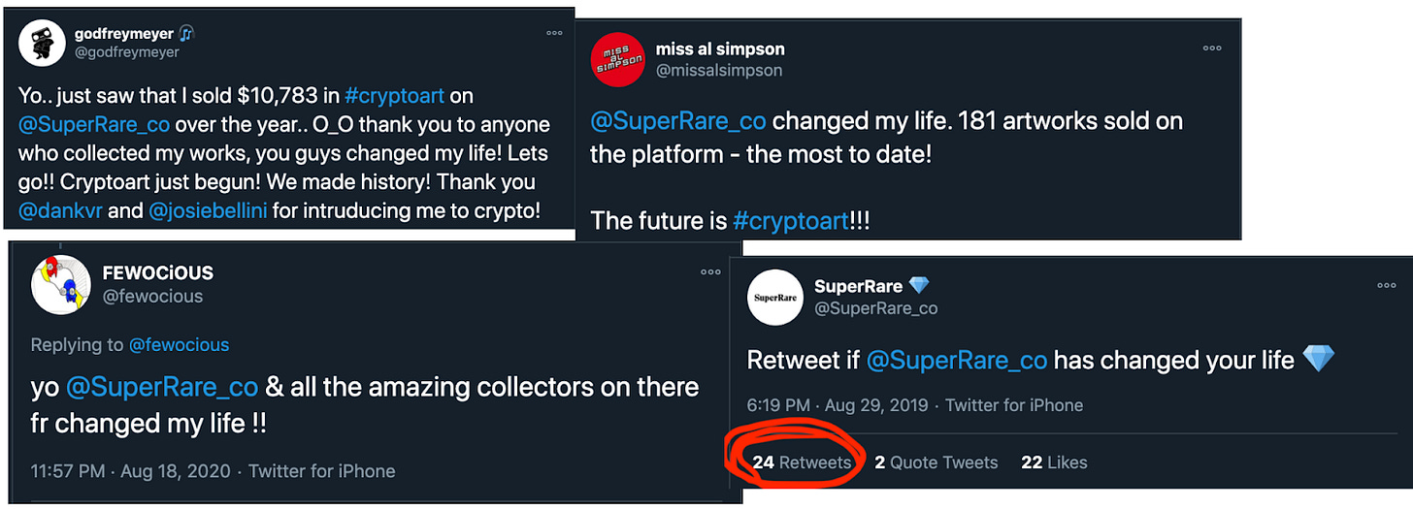Viewport: 1413px width, 509px height.
Task: Open godfreymeyer's profile avatar
Action: tap(42, 42)
